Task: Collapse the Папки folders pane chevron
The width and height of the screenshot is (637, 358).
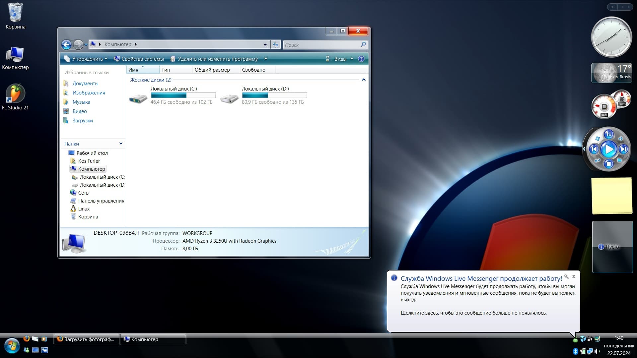Action: 121,144
